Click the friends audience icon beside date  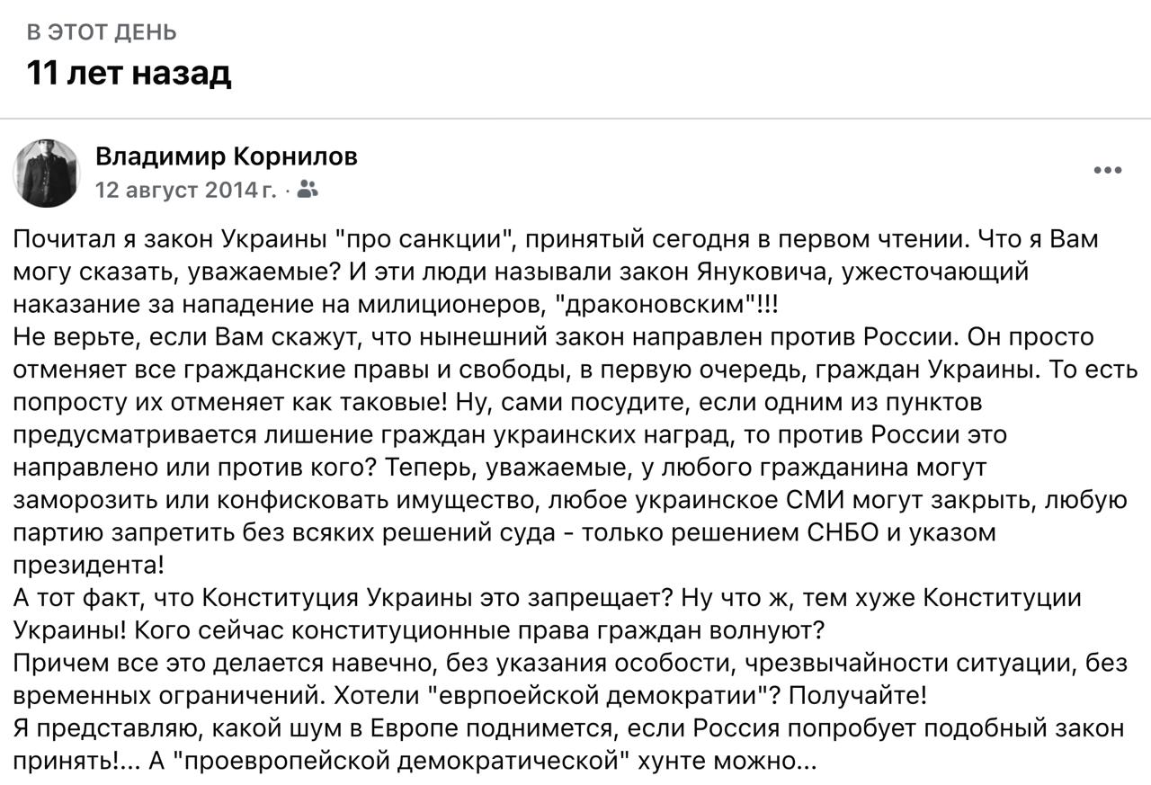click(x=307, y=190)
